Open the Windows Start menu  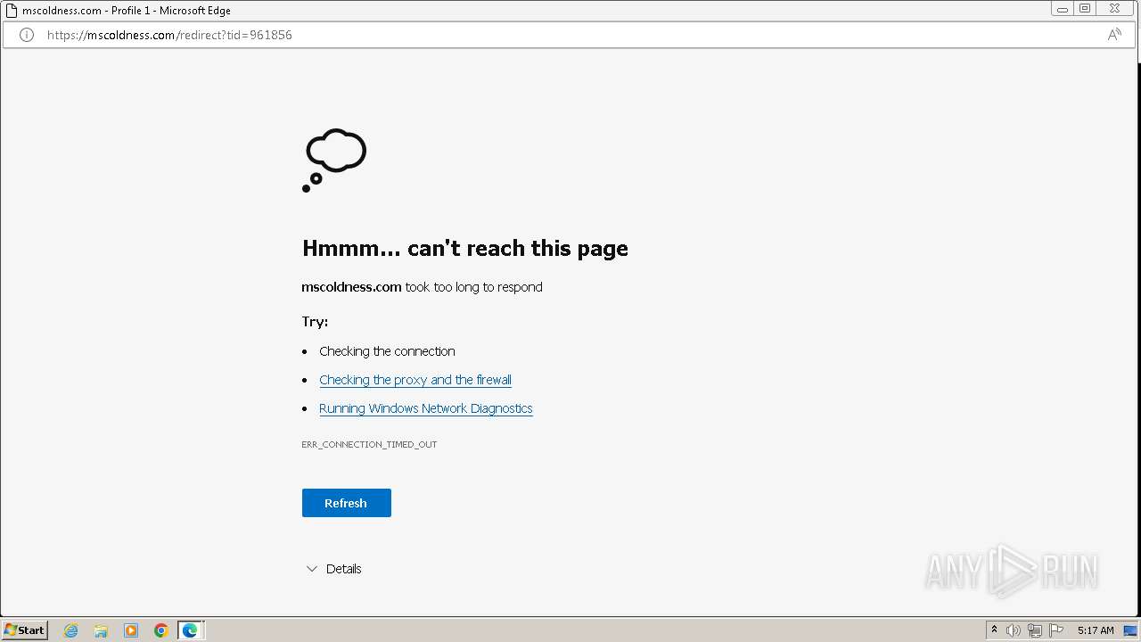tap(25, 630)
